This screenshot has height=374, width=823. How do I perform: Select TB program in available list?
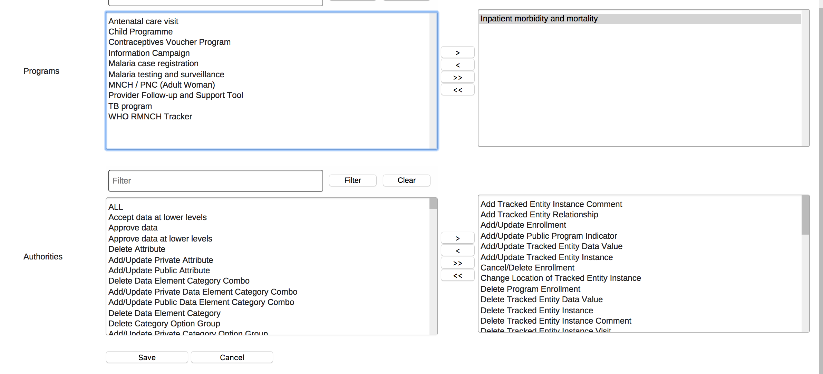[130, 106]
